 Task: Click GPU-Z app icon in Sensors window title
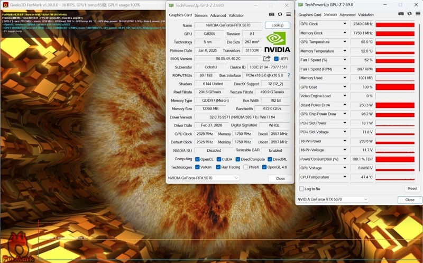300,5
